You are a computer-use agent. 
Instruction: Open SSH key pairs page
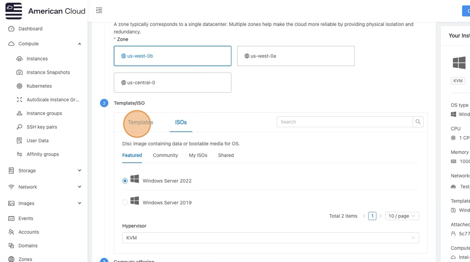[x=42, y=127]
